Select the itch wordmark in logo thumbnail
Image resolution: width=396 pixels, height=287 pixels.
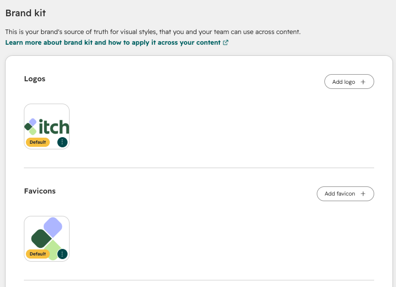click(54, 126)
